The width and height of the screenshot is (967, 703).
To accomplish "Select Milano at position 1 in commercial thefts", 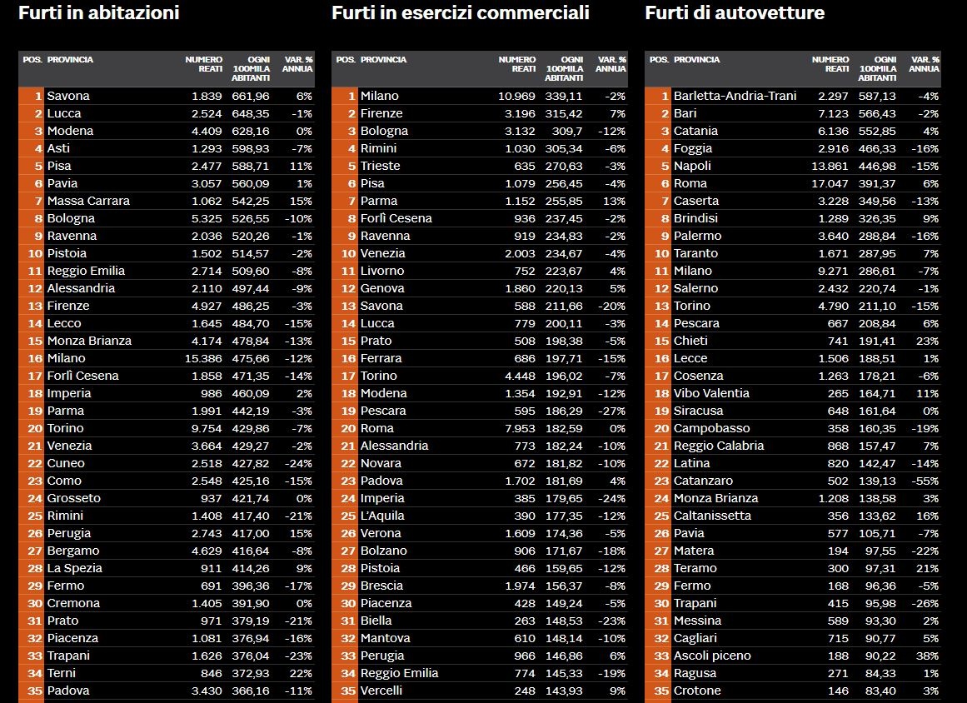I will click(480, 96).
